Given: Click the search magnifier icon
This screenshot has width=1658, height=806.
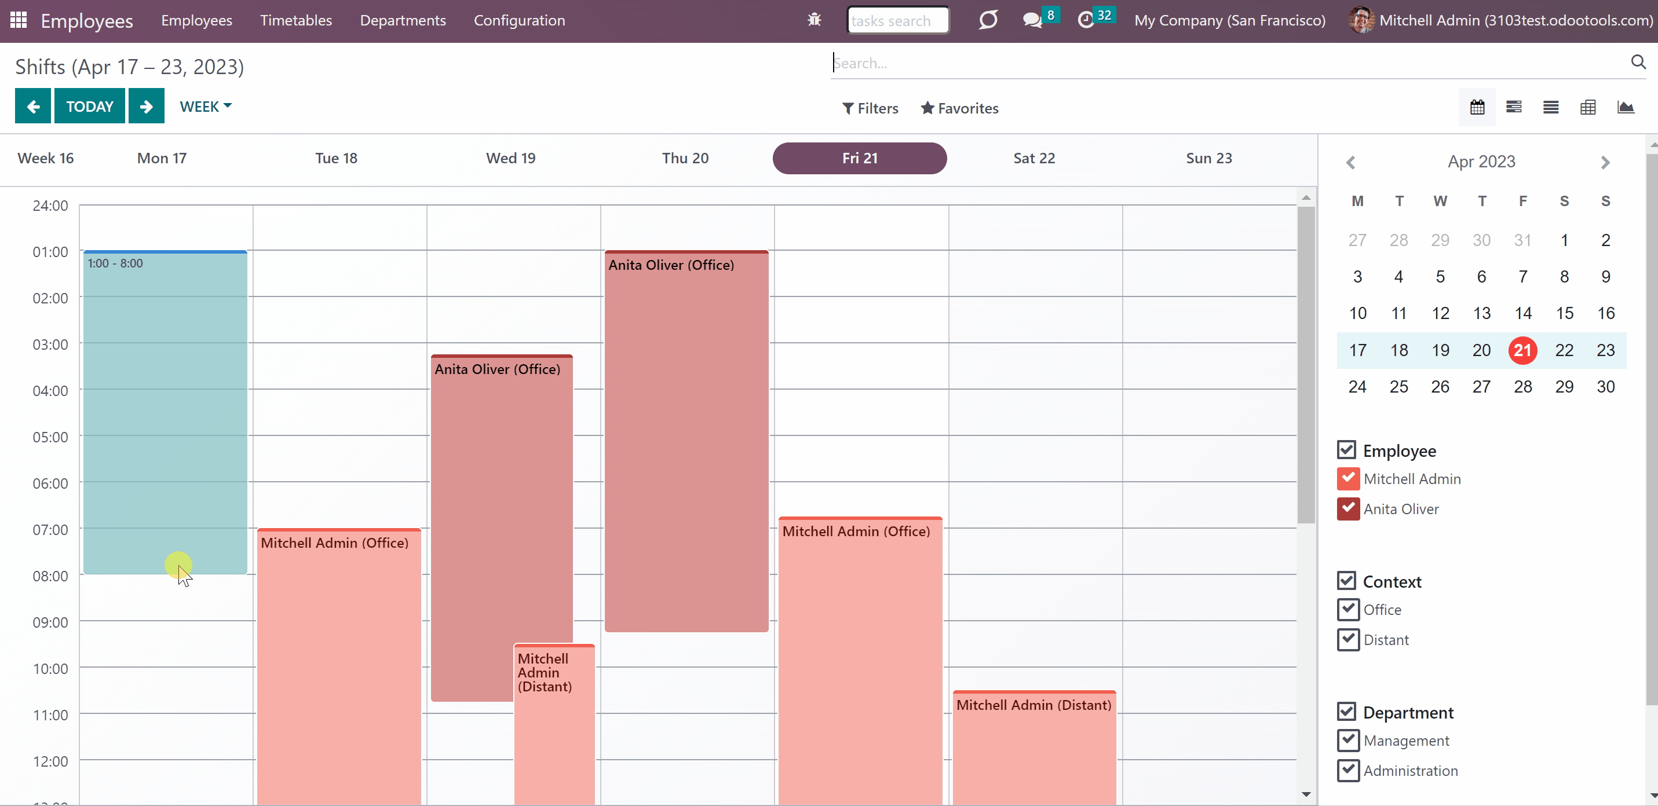Looking at the screenshot, I should click(x=1638, y=62).
